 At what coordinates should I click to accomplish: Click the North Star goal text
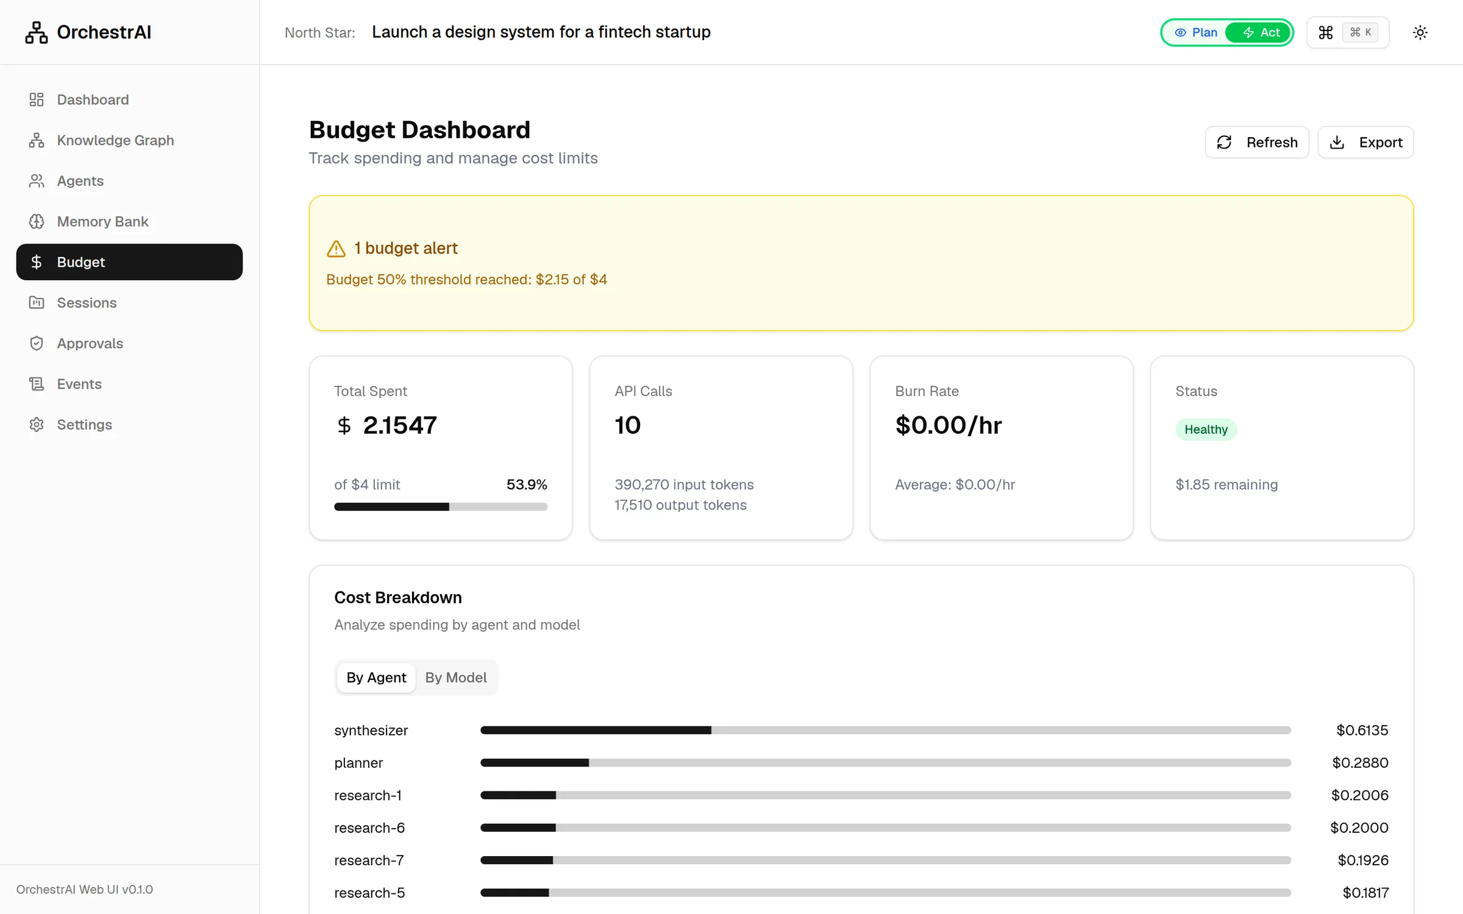tap(541, 32)
